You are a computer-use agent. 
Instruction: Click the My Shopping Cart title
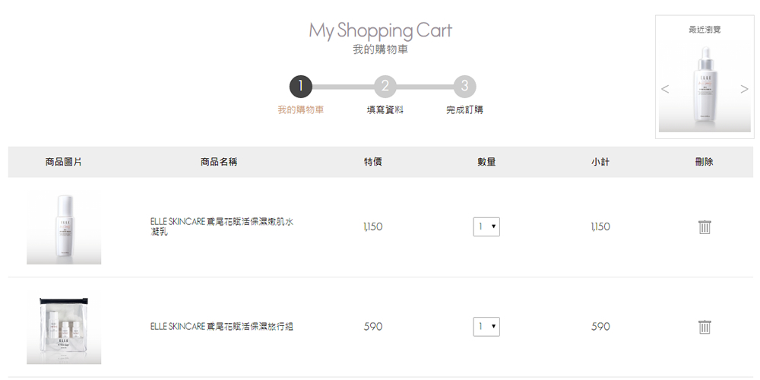pos(381,30)
